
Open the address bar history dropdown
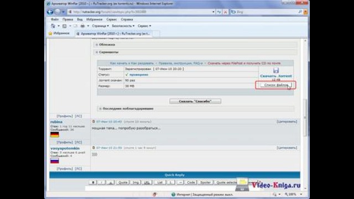(214, 12)
